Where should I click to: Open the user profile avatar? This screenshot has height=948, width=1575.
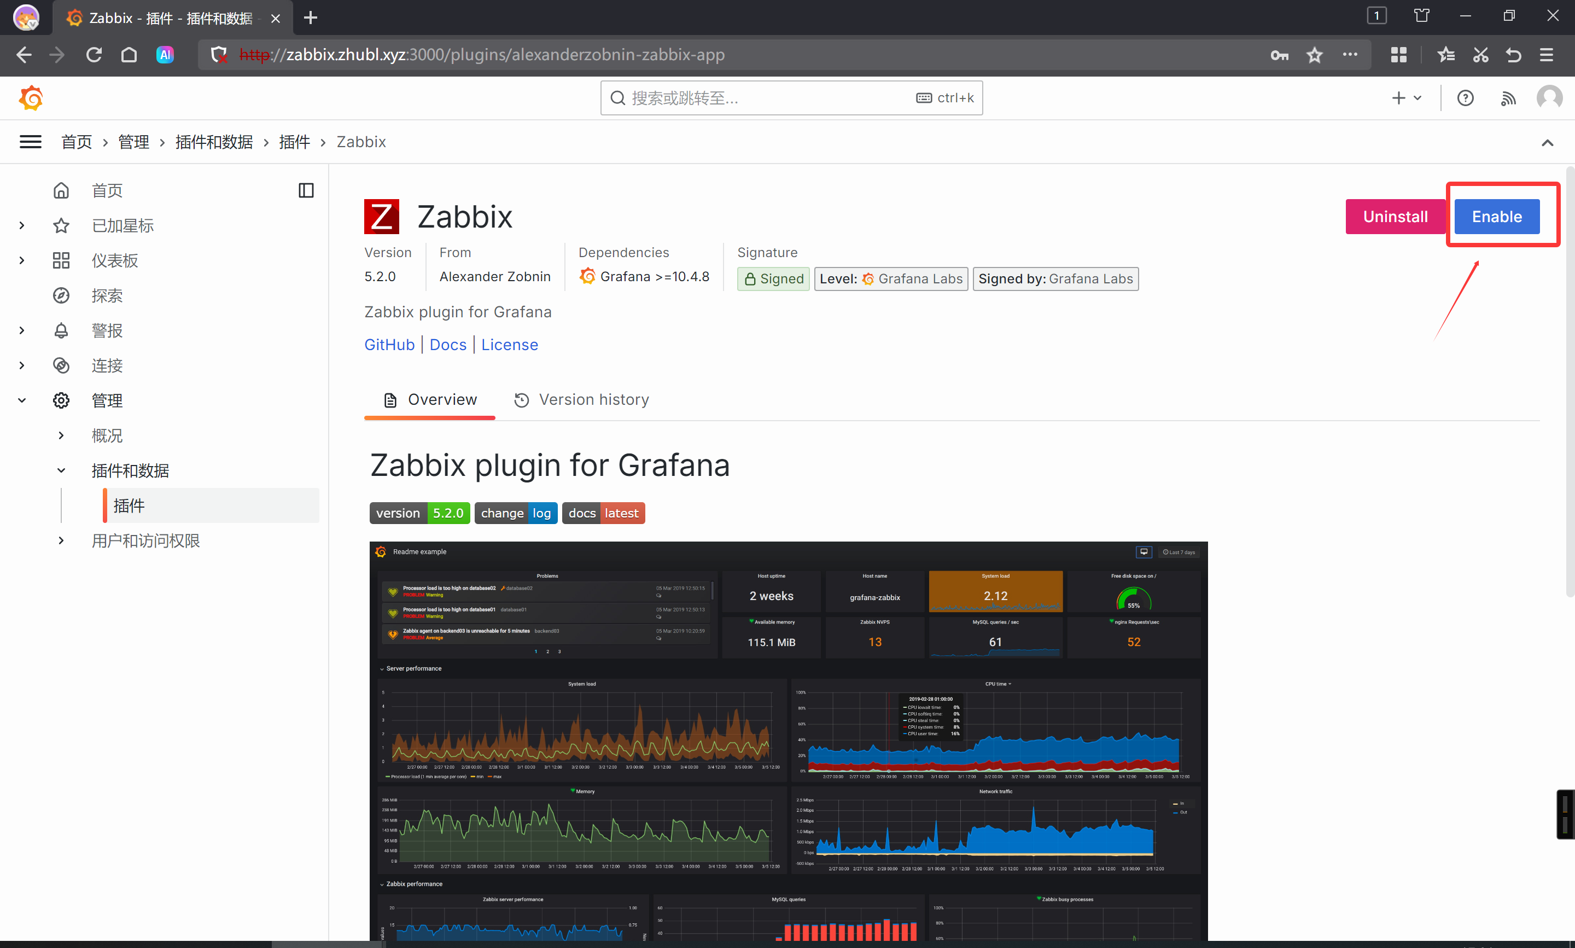(x=1549, y=98)
